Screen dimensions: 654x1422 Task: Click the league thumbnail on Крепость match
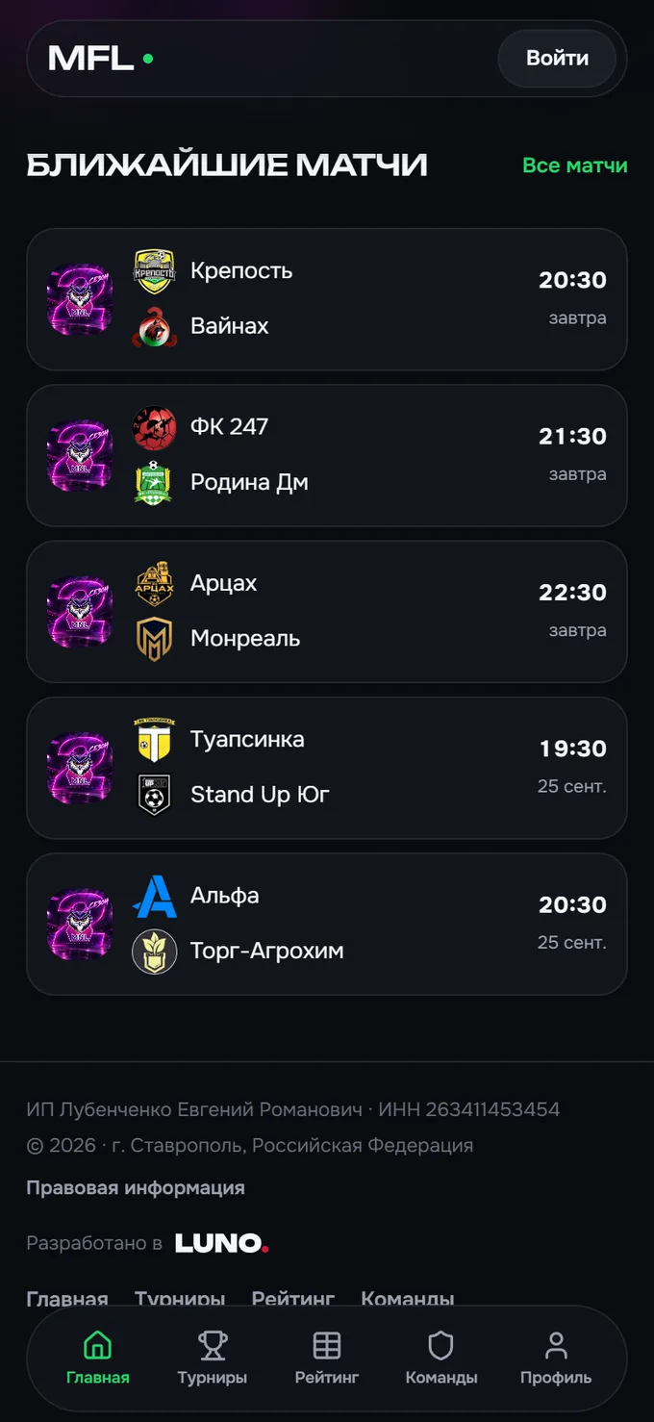point(80,299)
